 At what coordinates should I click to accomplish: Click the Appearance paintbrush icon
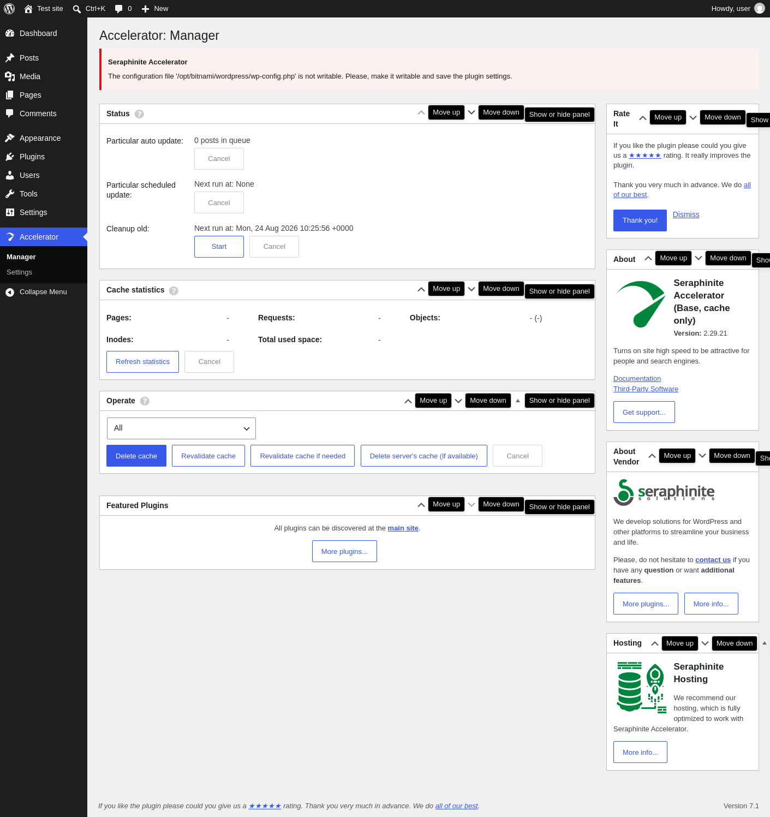pyautogui.click(x=10, y=138)
